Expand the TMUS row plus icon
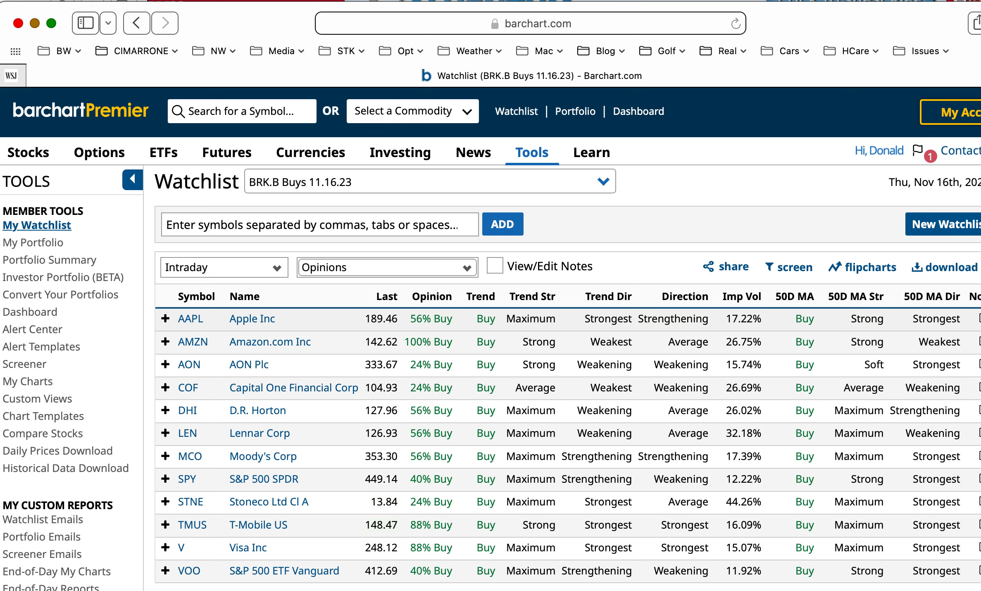The height and width of the screenshot is (591, 981). click(165, 524)
